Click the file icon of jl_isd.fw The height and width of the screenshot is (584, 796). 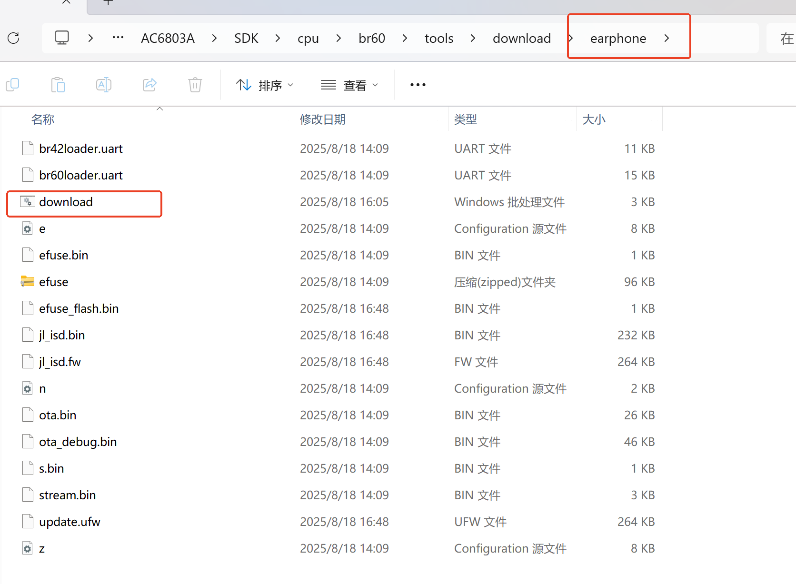pyautogui.click(x=28, y=362)
